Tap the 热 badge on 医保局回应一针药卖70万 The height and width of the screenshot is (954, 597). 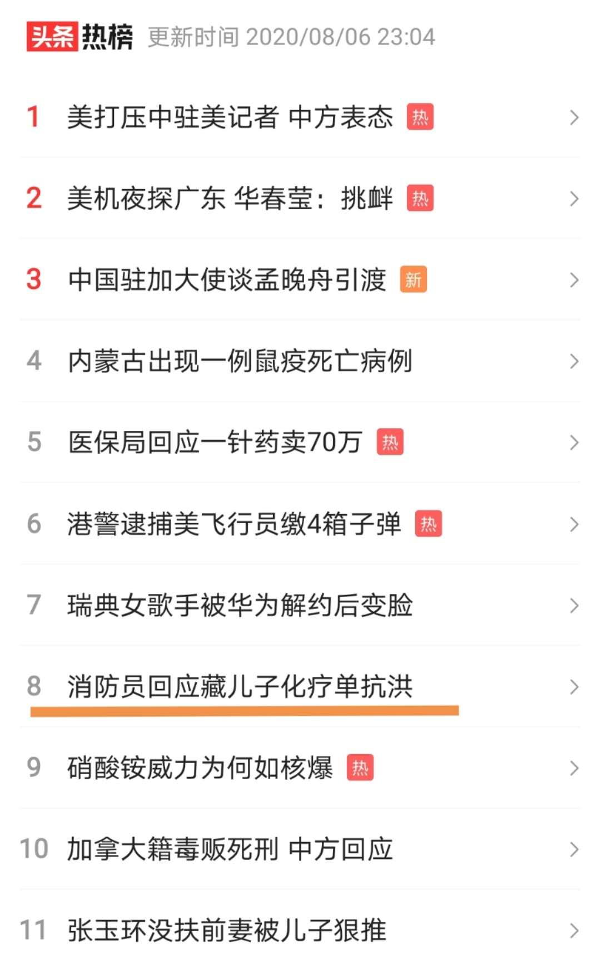tap(390, 442)
